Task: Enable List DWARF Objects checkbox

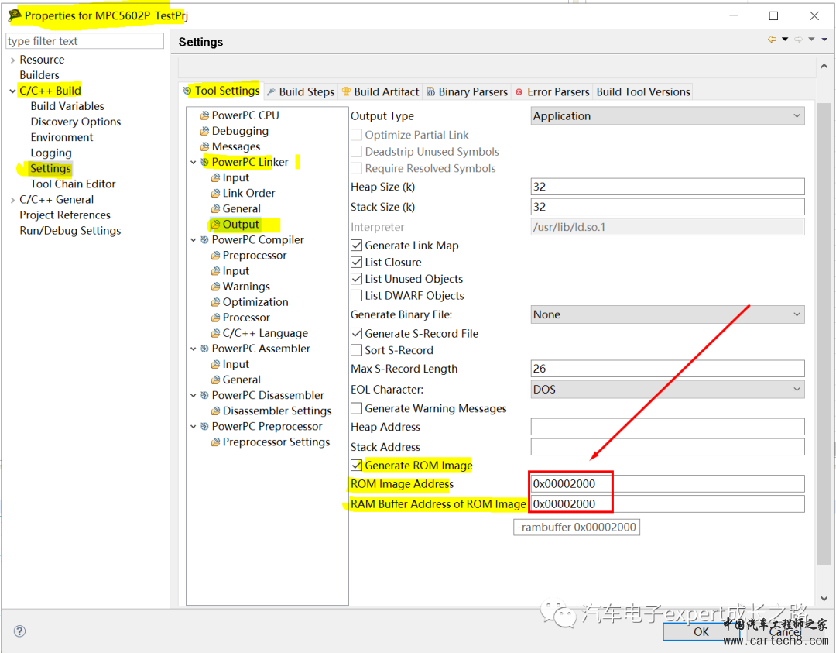Action: click(x=357, y=296)
